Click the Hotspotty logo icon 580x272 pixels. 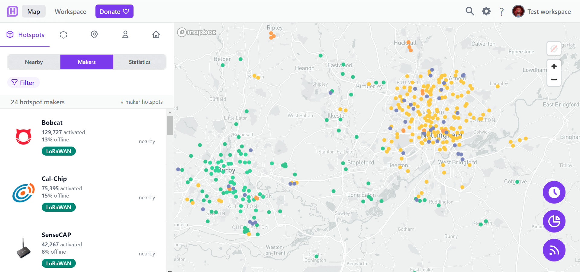click(x=13, y=11)
